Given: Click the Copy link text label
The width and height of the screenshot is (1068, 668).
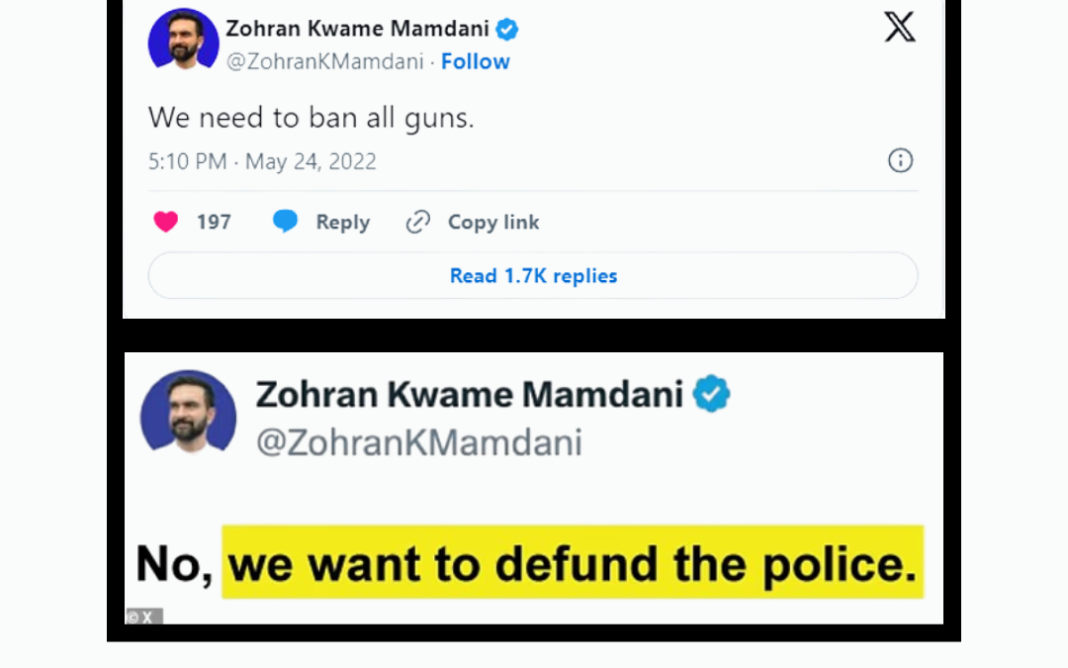Looking at the screenshot, I should (493, 223).
